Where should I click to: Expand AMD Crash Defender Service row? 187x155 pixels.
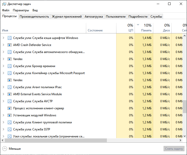[4, 45]
